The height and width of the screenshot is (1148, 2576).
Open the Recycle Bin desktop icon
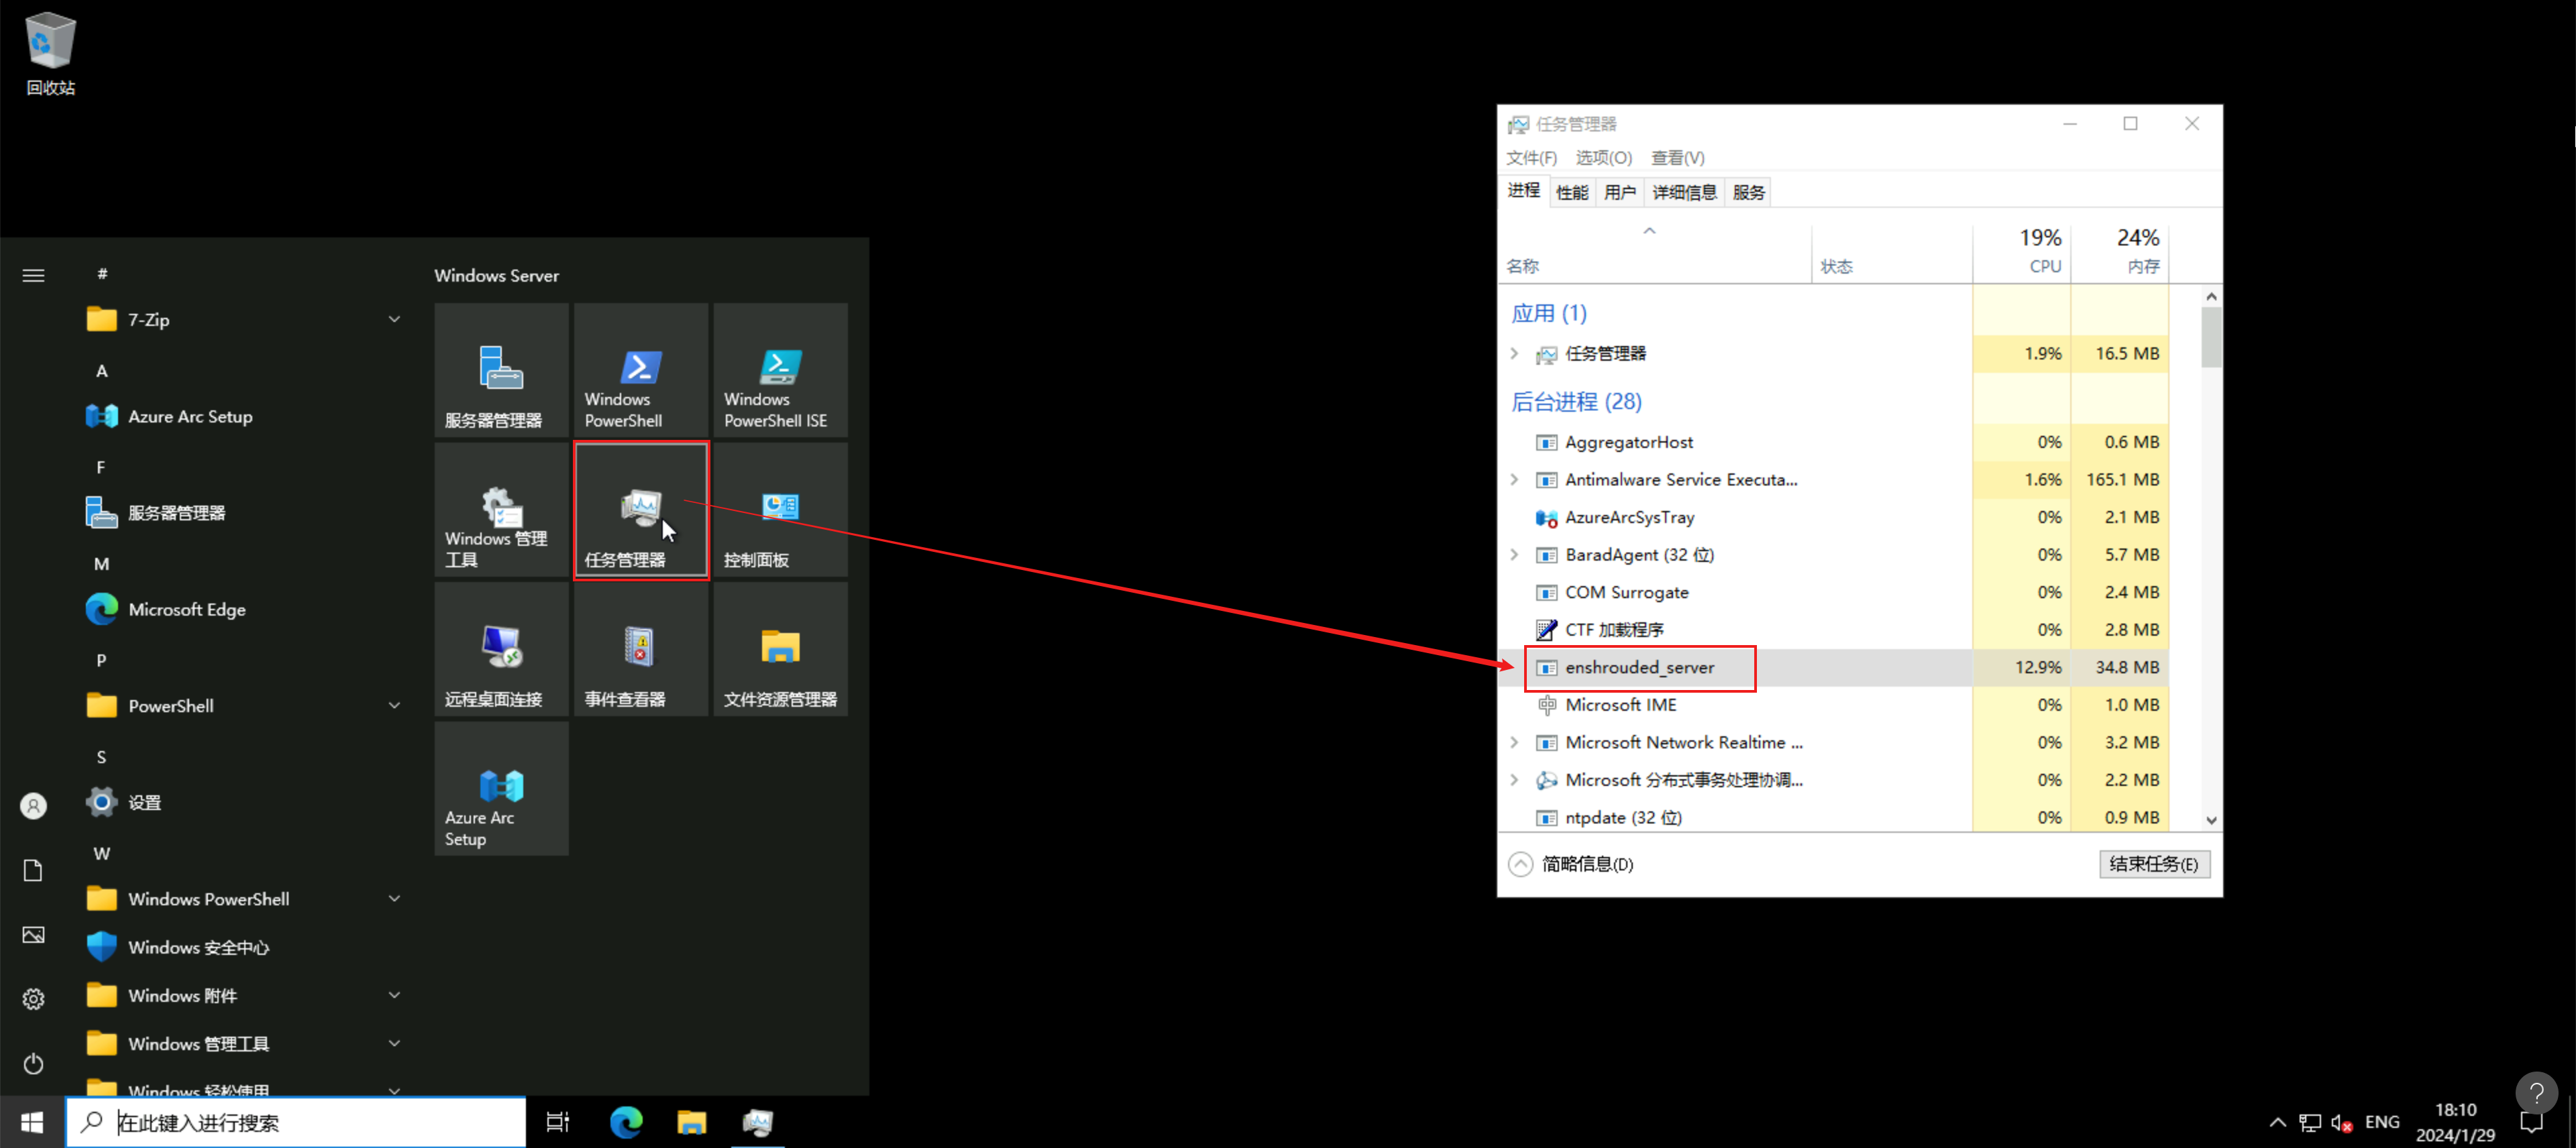pos(50,54)
